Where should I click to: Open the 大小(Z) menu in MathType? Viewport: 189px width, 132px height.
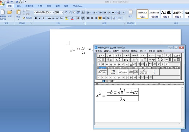(143, 51)
